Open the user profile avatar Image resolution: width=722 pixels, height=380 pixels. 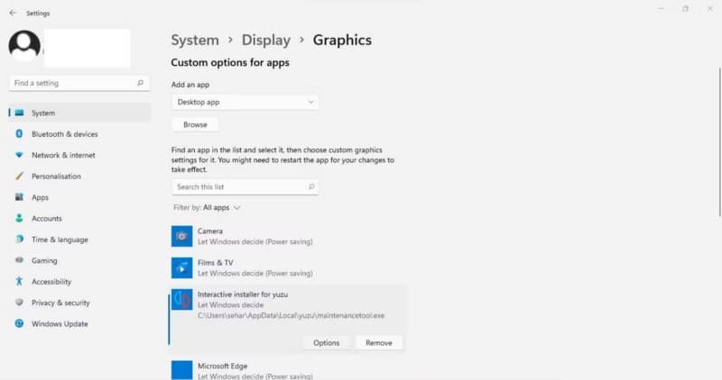tap(24, 46)
